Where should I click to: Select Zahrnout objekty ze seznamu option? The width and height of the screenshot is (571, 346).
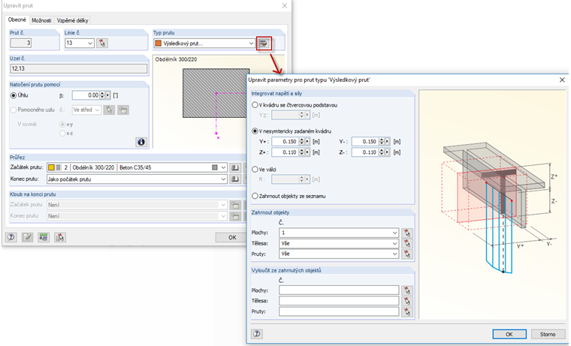(x=255, y=196)
